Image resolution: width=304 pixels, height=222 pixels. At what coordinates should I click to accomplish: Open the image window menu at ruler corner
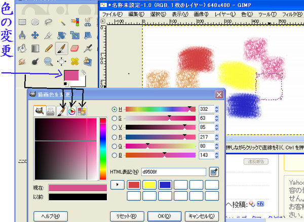(x=103, y=21)
